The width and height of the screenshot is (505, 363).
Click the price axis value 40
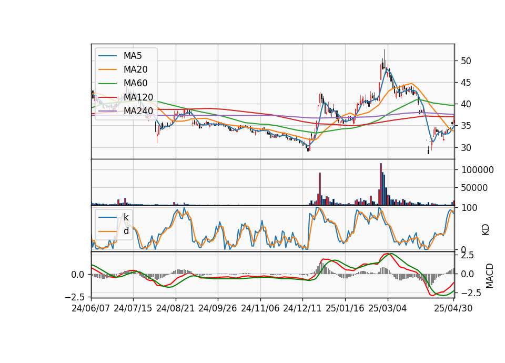point(466,104)
